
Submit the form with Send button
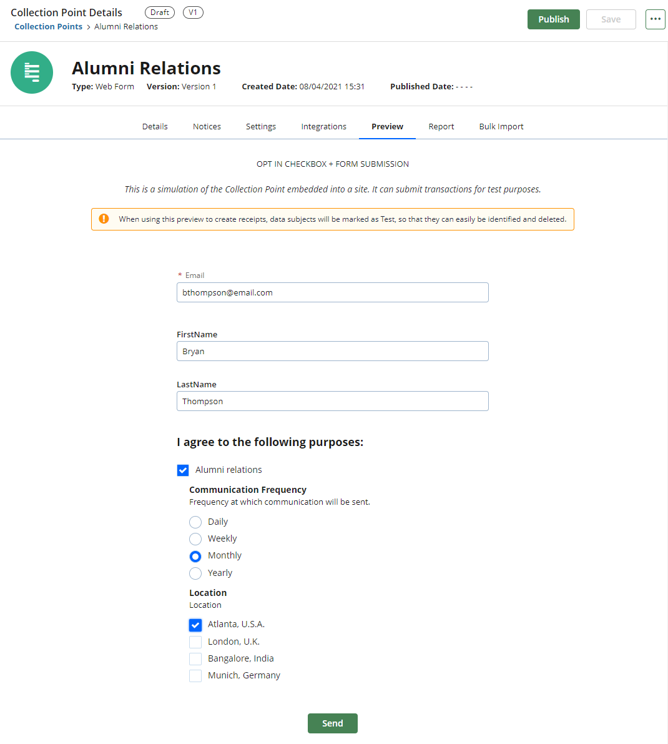(x=332, y=723)
